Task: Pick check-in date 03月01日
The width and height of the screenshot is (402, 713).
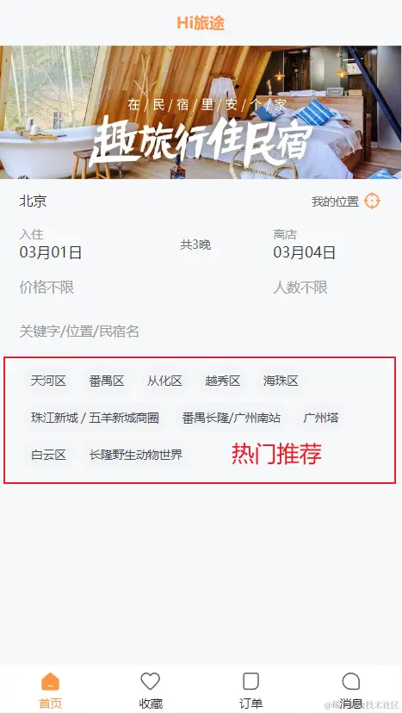Action: [51, 252]
